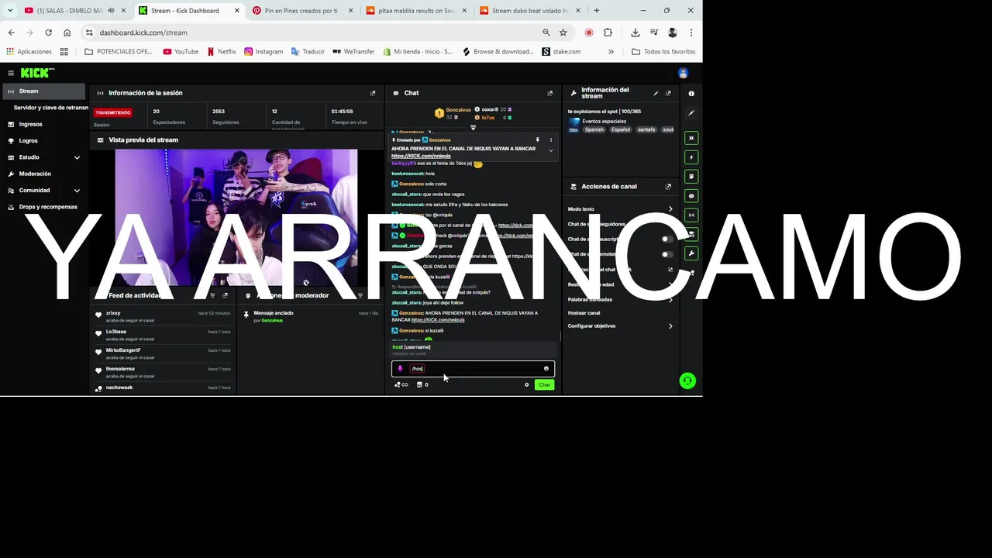Open Configurar objetivos chevron
992x558 pixels.
coord(670,326)
